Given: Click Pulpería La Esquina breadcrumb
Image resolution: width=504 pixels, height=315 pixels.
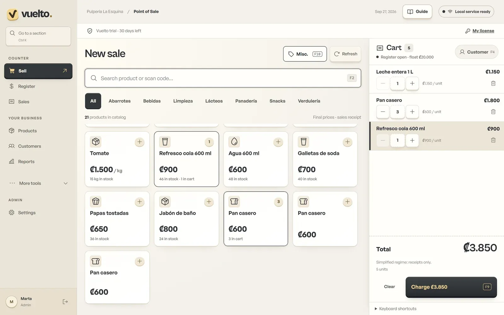Looking at the screenshot, I should [x=105, y=12].
